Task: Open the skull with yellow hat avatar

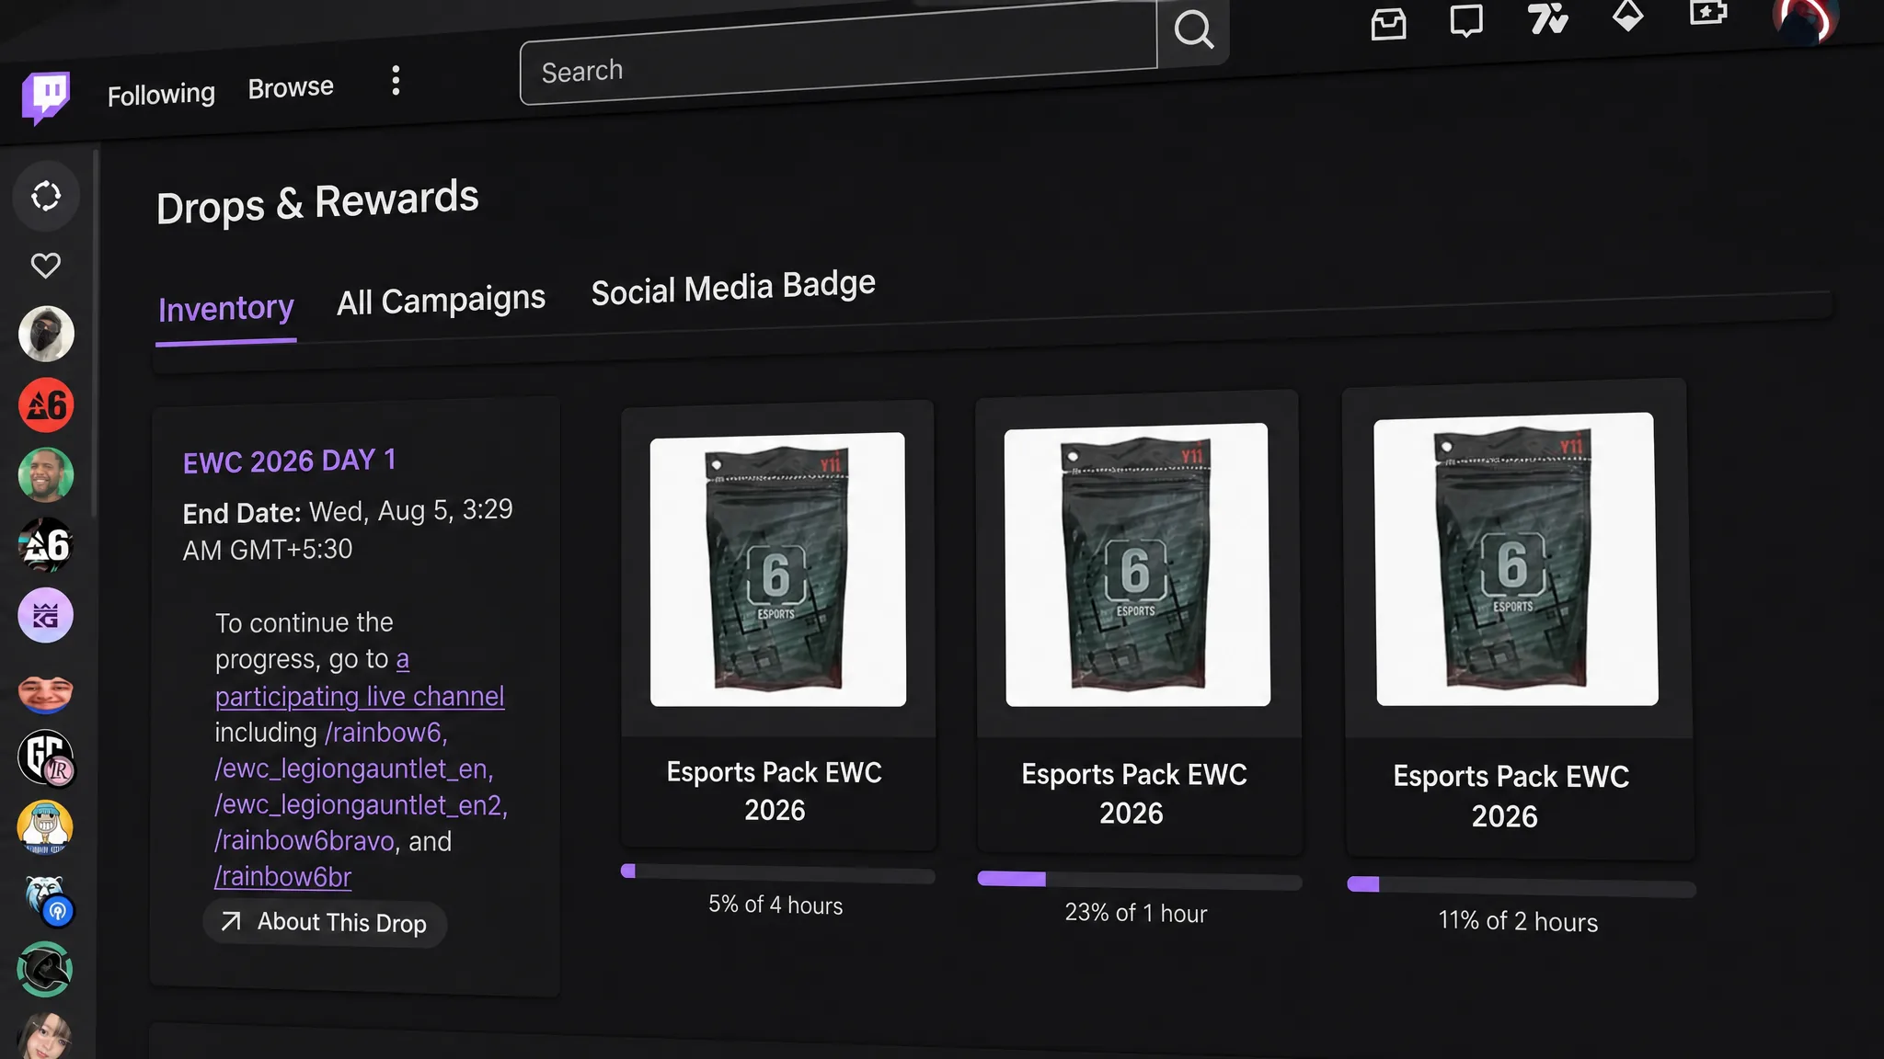Action: (x=46, y=827)
